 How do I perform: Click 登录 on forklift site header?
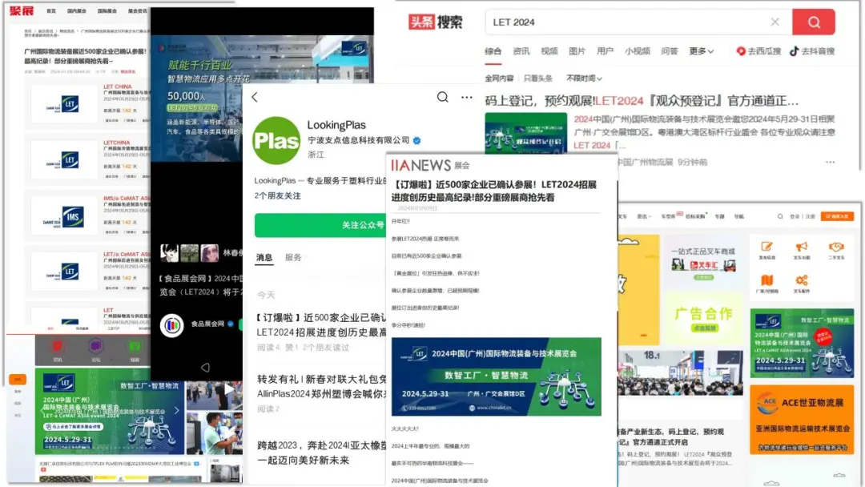tap(795, 217)
